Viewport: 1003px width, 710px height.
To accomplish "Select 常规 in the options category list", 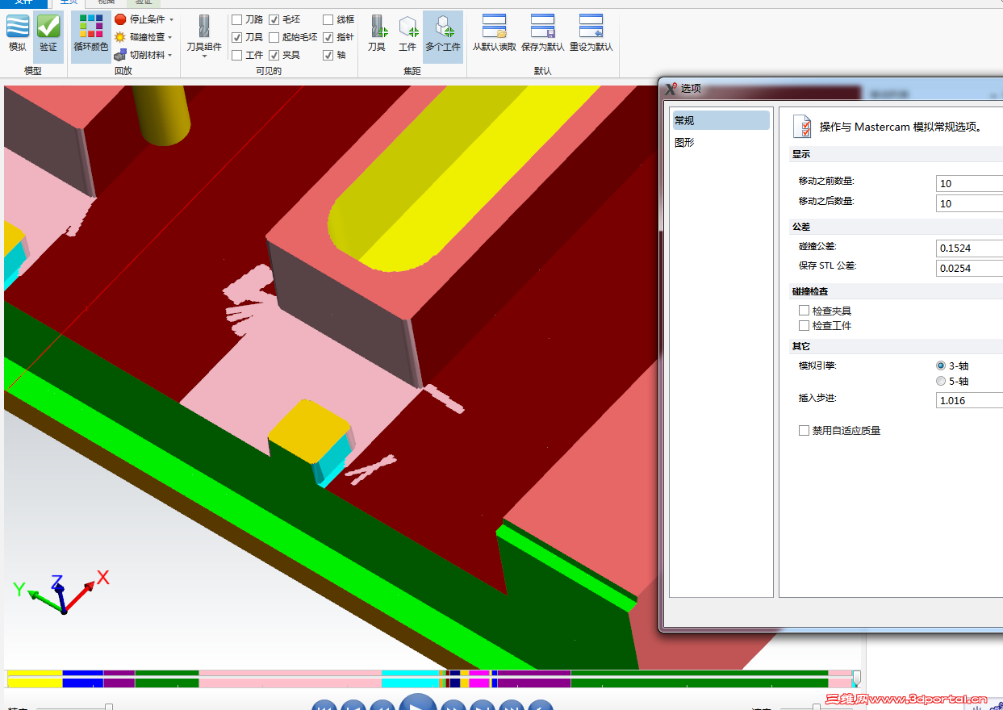I will [x=721, y=121].
